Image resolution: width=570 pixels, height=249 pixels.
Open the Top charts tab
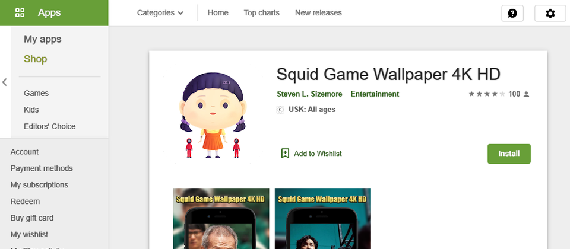[x=262, y=12]
